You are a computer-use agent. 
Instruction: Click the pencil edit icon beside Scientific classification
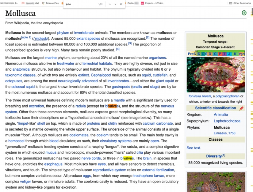pyautogui.click(x=241, y=108)
